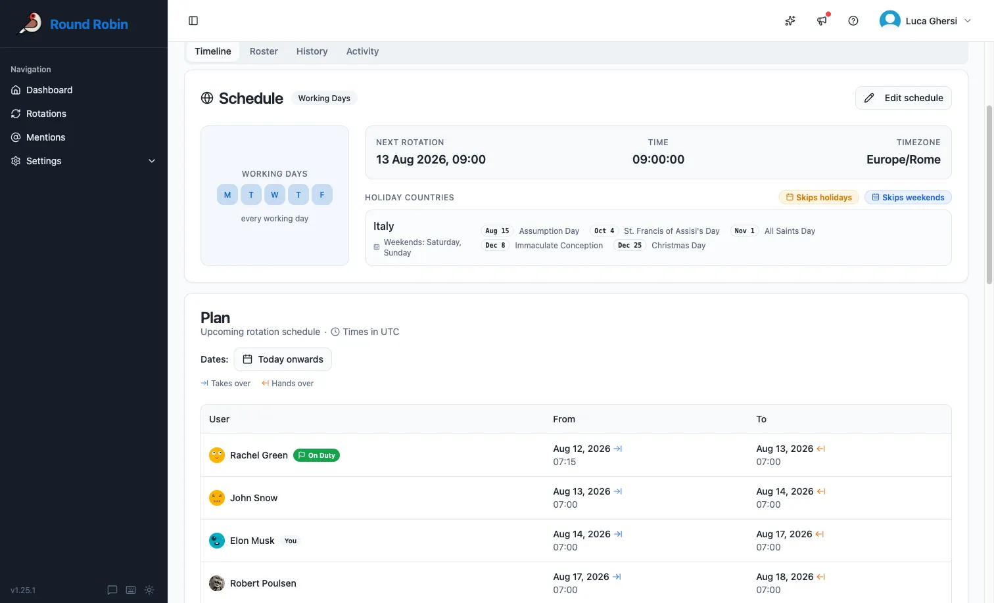Image resolution: width=994 pixels, height=603 pixels.
Task: Click the Working Days badge
Action: tap(324, 99)
